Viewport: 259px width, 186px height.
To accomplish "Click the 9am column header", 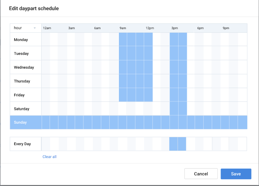I will (123, 28).
